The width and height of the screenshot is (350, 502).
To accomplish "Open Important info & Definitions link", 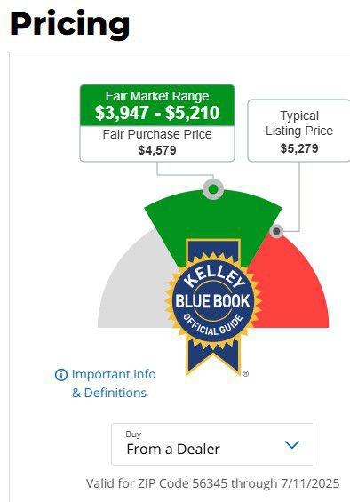I will 109,383.
